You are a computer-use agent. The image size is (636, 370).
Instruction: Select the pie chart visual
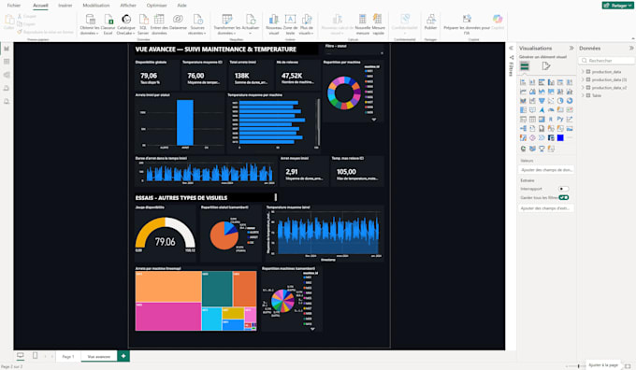(560, 101)
